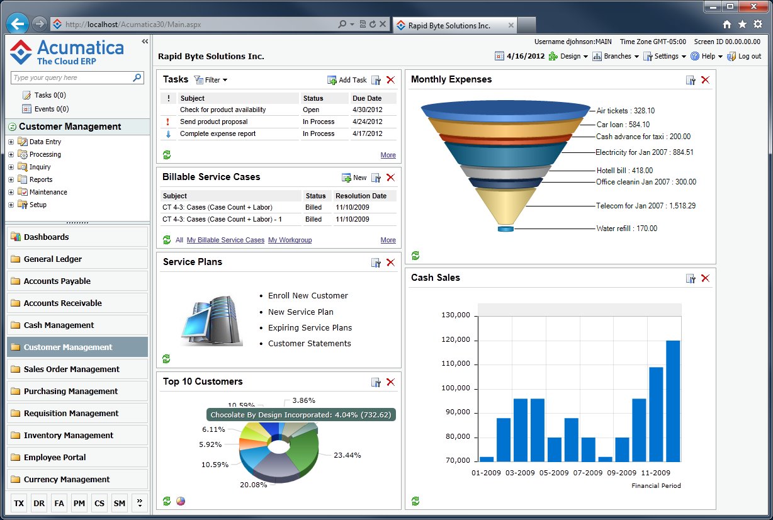Remove the Cash Sales widget with red X
Image resolution: width=773 pixels, height=520 pixels.
[705, 278]
